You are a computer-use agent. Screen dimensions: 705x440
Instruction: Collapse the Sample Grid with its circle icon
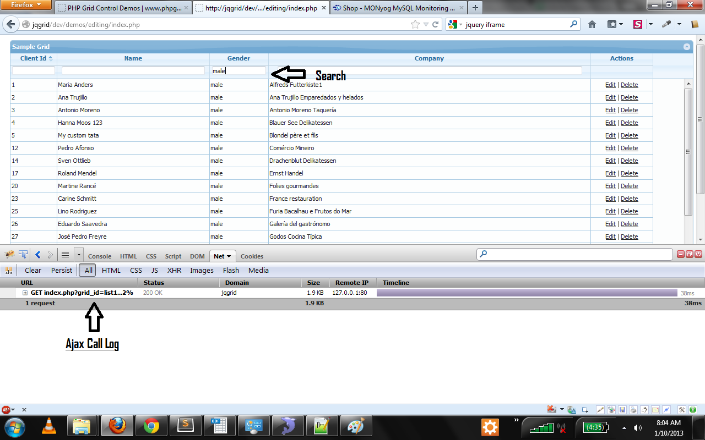tap(687, 47)
